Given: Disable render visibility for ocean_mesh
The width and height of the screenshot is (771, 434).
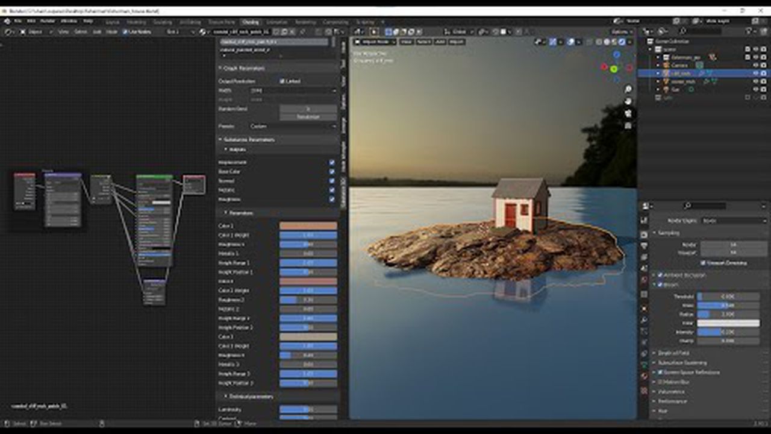Looking at the screenshot, I should tap(764, 81).
